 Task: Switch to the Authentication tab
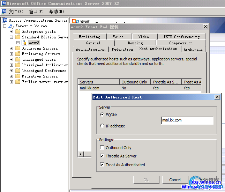tap(91, 49)
